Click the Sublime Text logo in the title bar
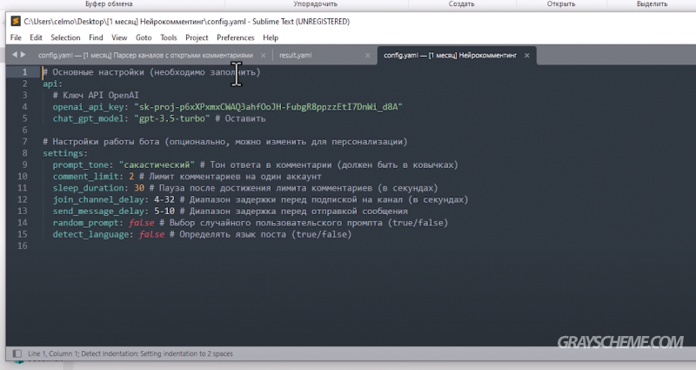 tap(16, 21)
